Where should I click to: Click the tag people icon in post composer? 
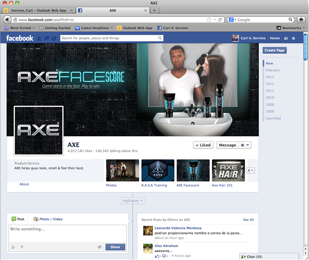[13, 247]
